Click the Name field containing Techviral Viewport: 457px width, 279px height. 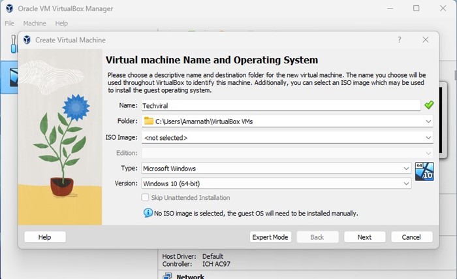click(281, 105)
